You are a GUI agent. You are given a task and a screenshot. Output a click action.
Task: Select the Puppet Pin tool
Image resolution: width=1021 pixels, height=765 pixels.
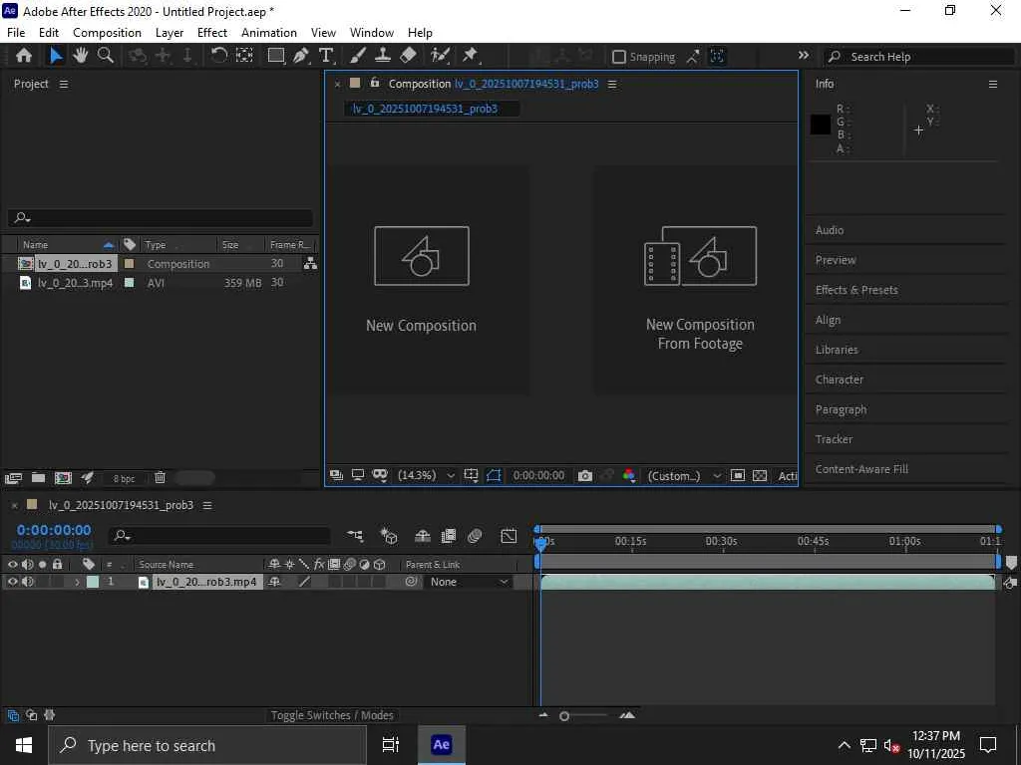click(x=471, y=56)
